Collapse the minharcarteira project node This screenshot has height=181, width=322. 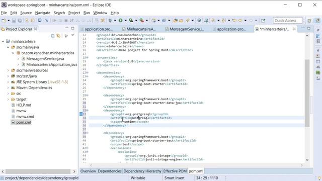pyautogui.click(x=3, y=41)
